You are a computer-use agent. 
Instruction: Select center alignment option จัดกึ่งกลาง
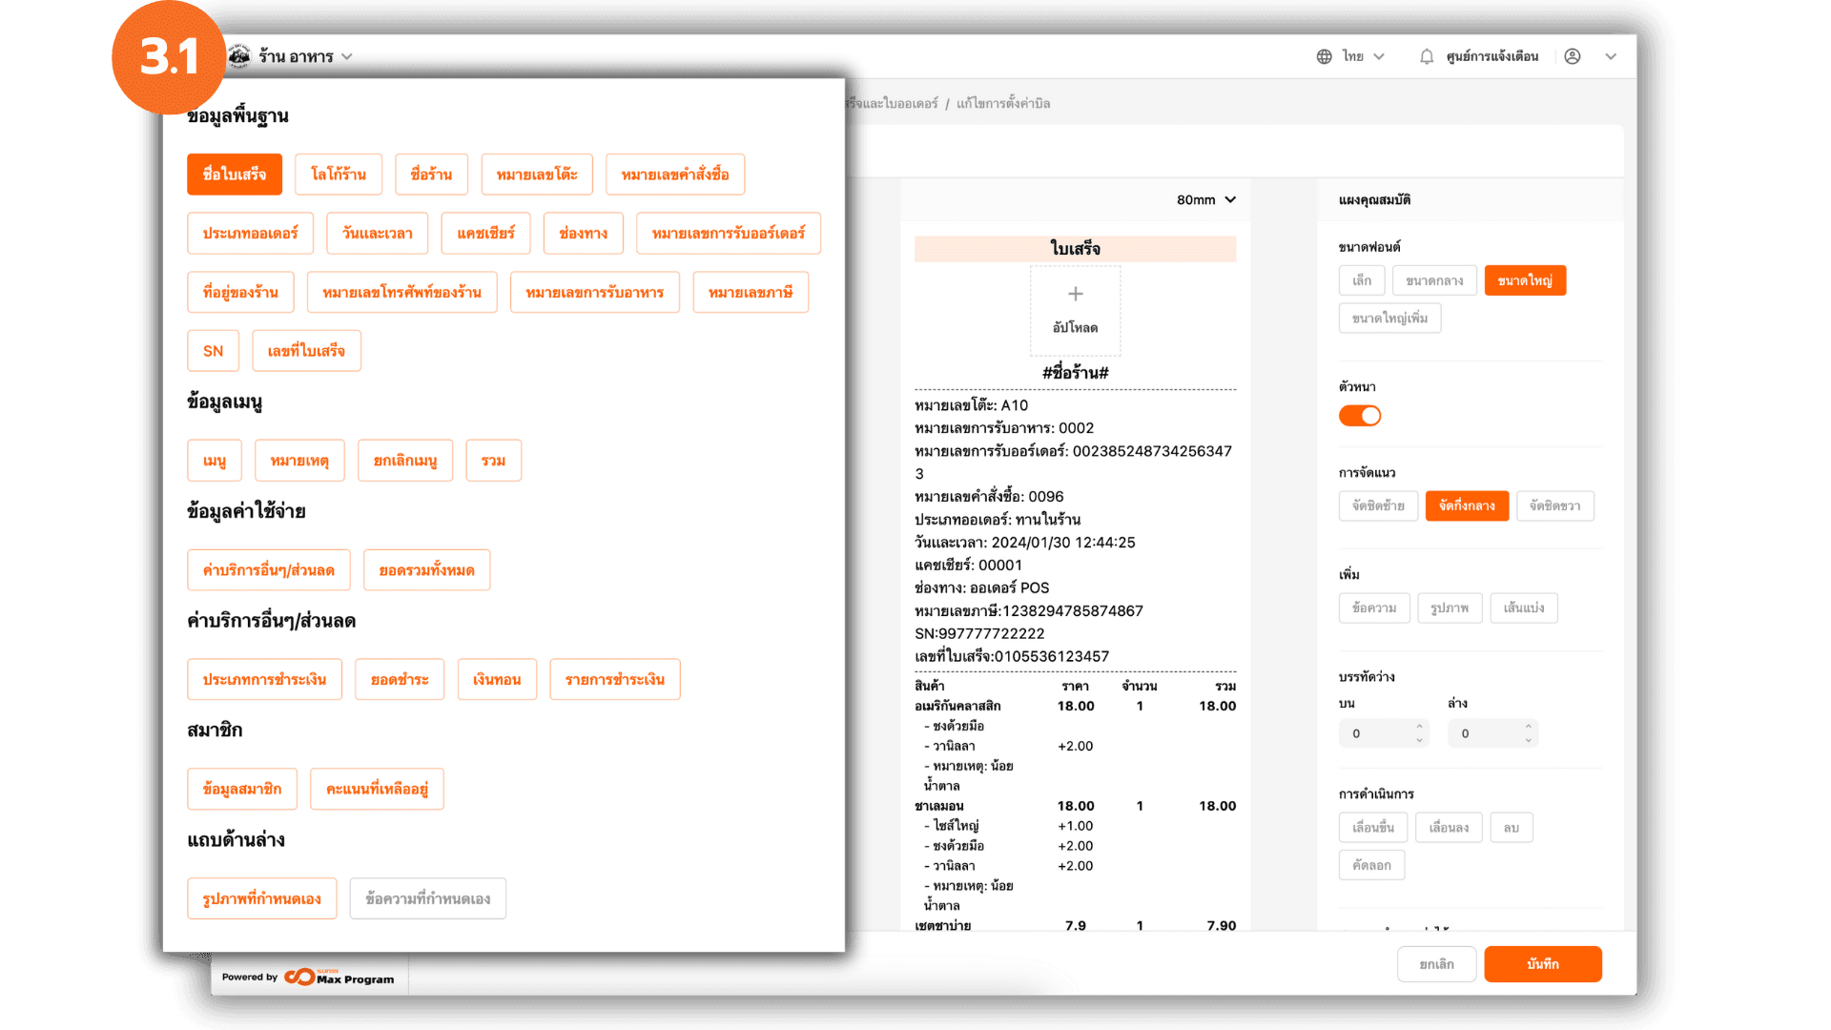1467,505
